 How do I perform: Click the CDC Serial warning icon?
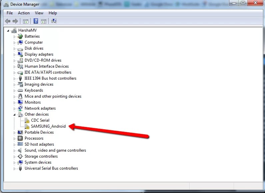[27, 120]
